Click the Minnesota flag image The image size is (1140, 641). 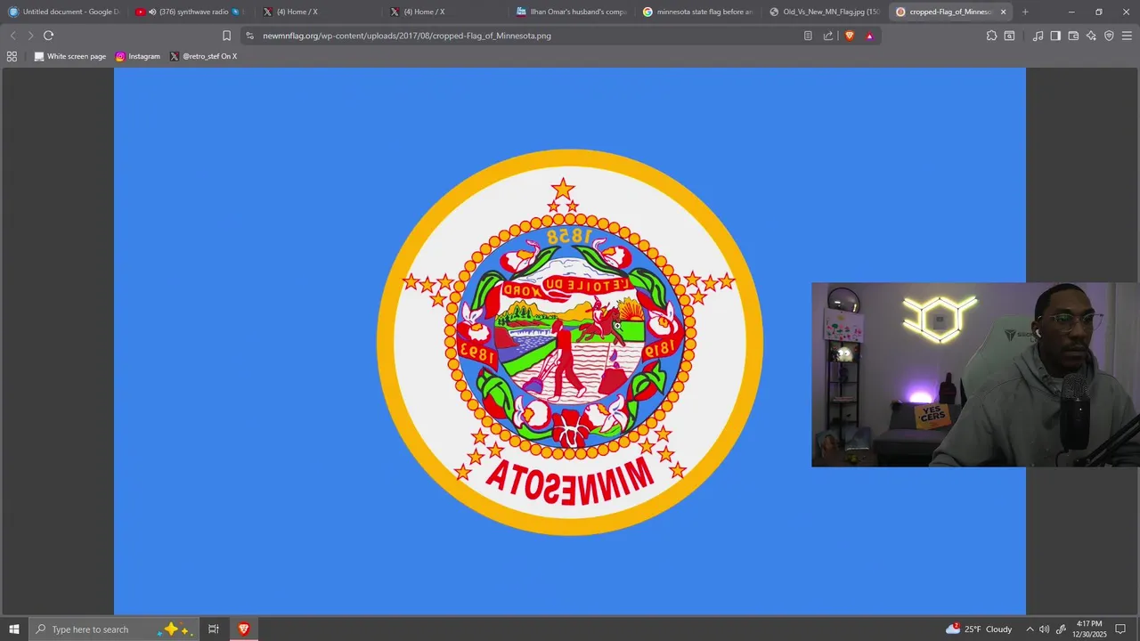point(570,341)
